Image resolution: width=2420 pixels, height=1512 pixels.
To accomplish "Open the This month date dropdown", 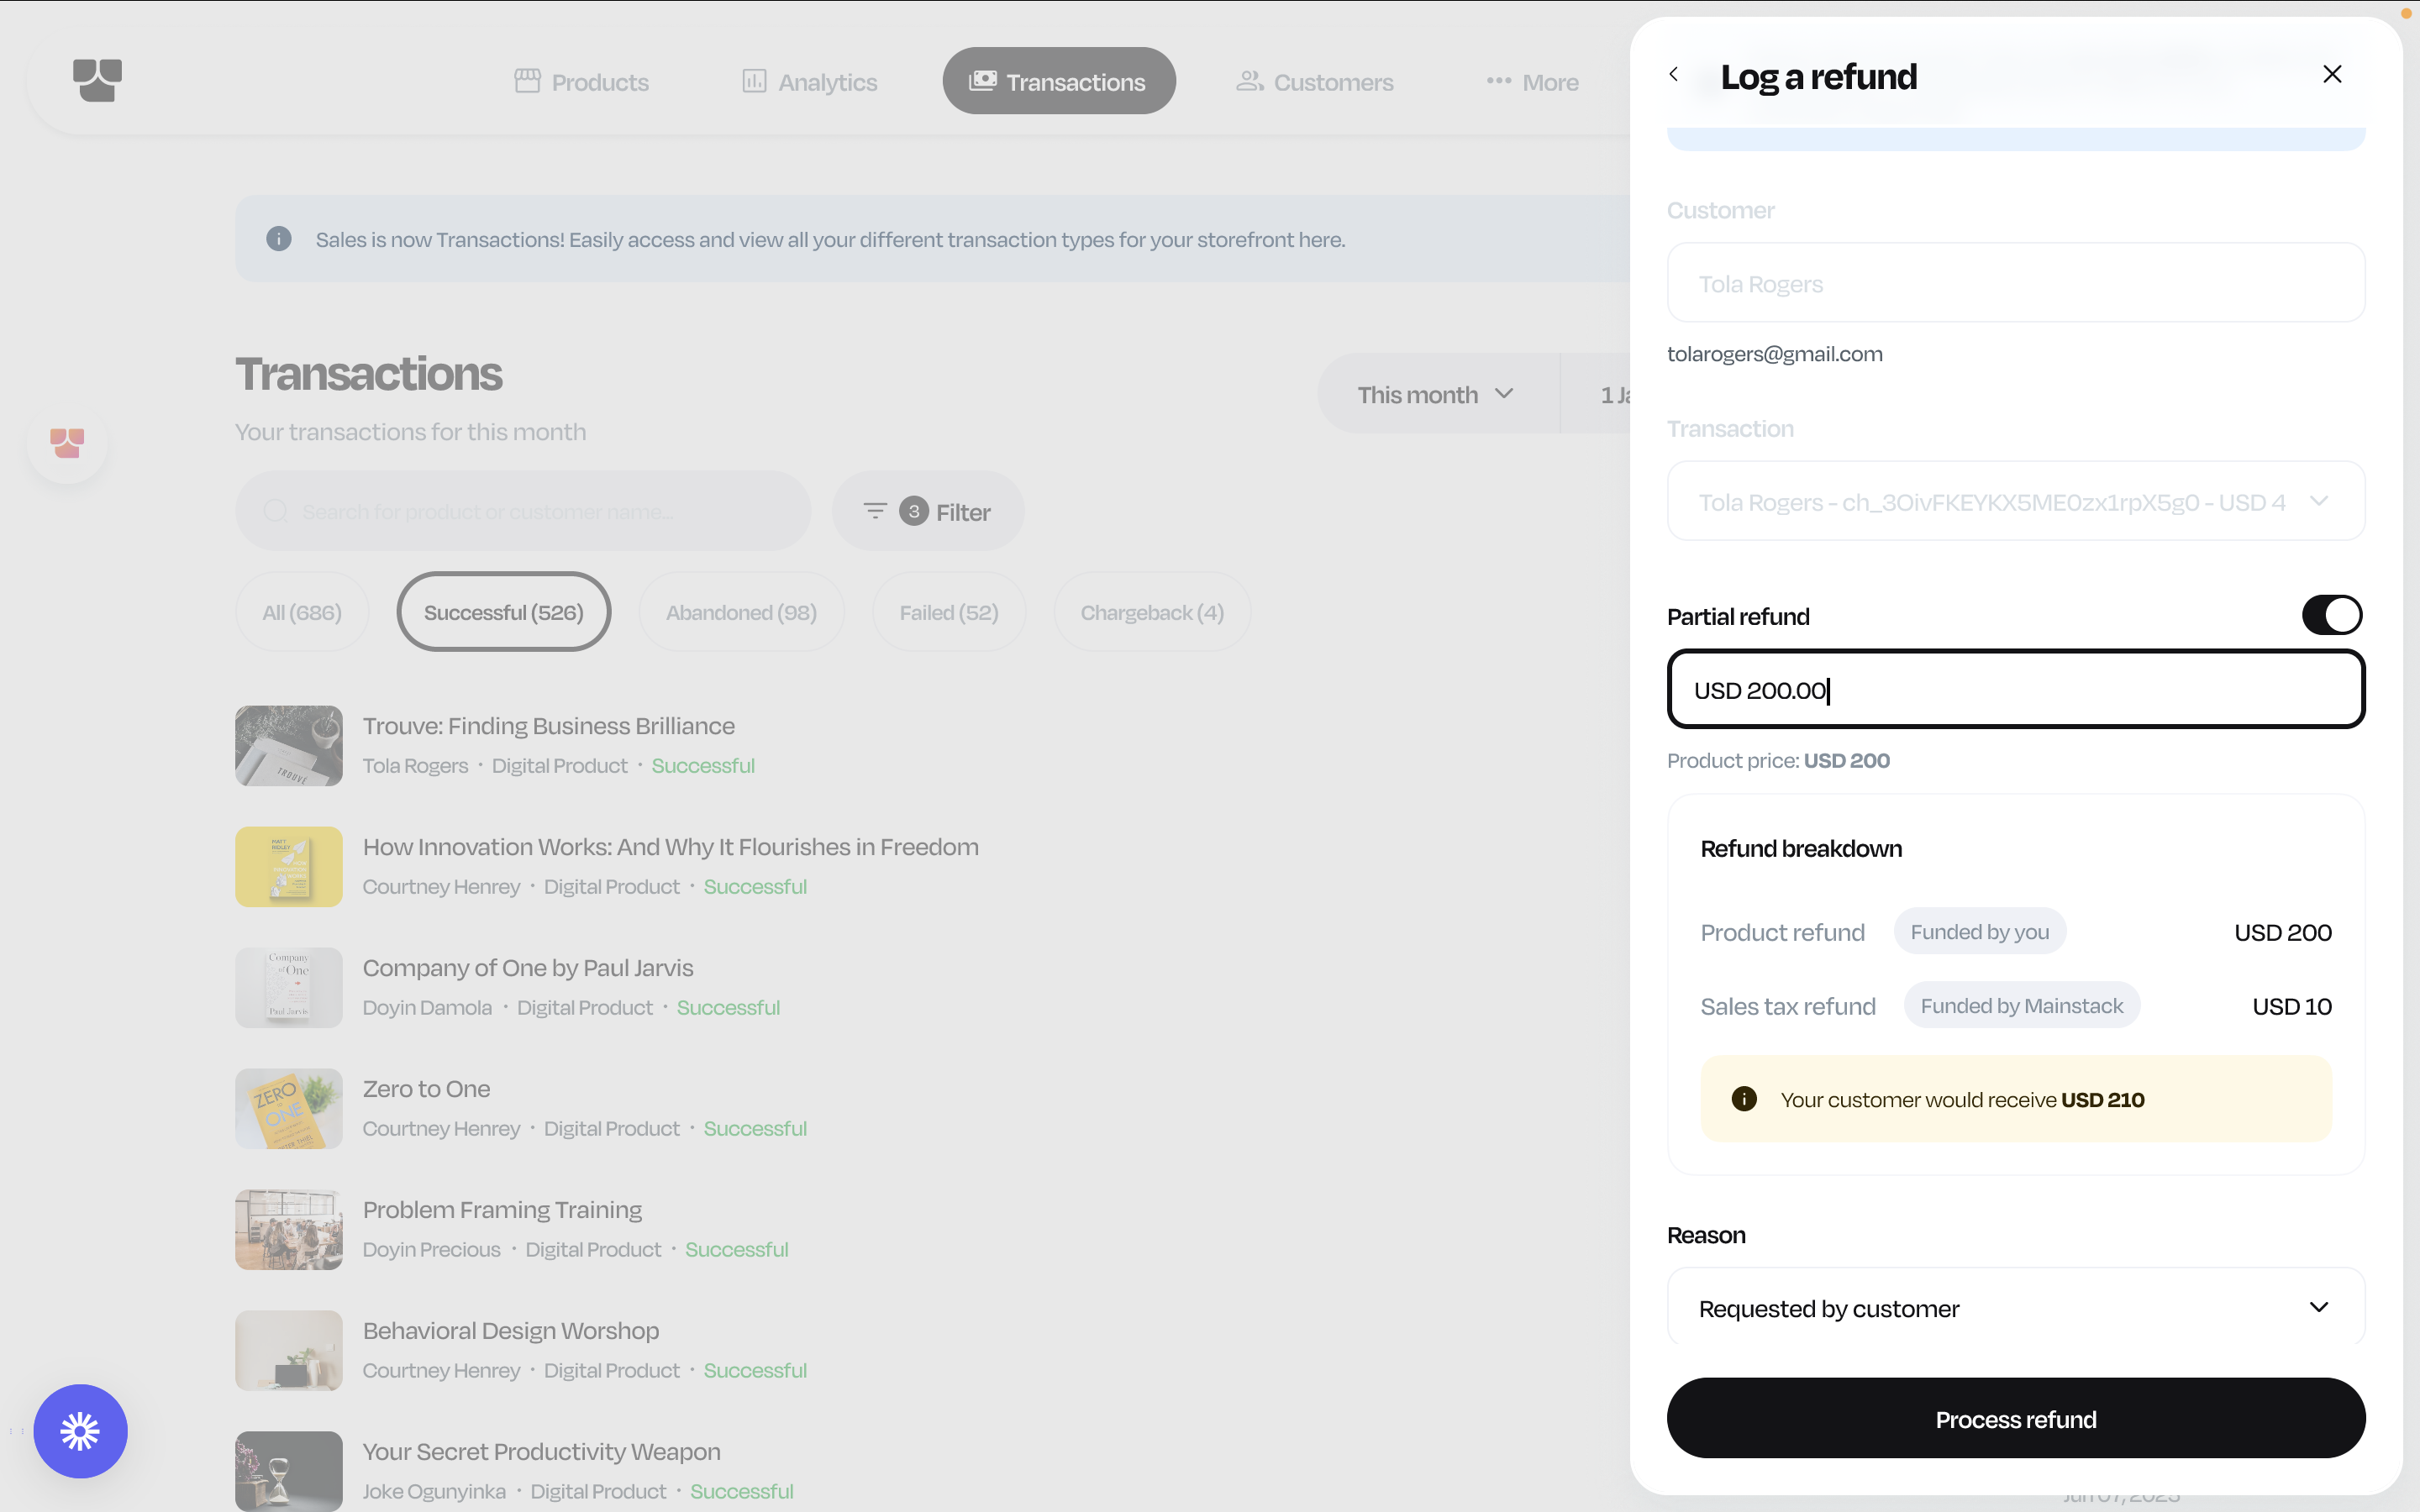I will coord(1436,394).
